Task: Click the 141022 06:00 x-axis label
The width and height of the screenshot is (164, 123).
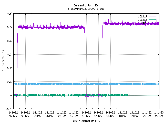Action: coord(49,114)
